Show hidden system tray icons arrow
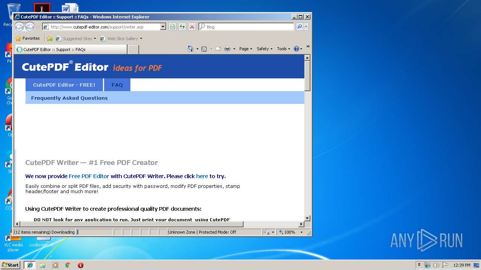The image size is (481, 270). [x=419, y=265]
